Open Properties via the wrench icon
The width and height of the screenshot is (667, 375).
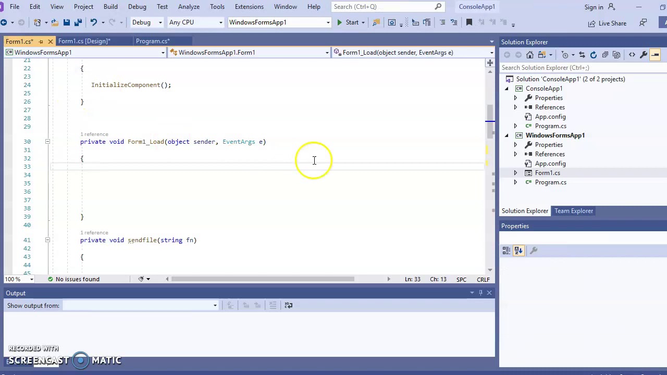pyautogui.click(x=643, y=55)
